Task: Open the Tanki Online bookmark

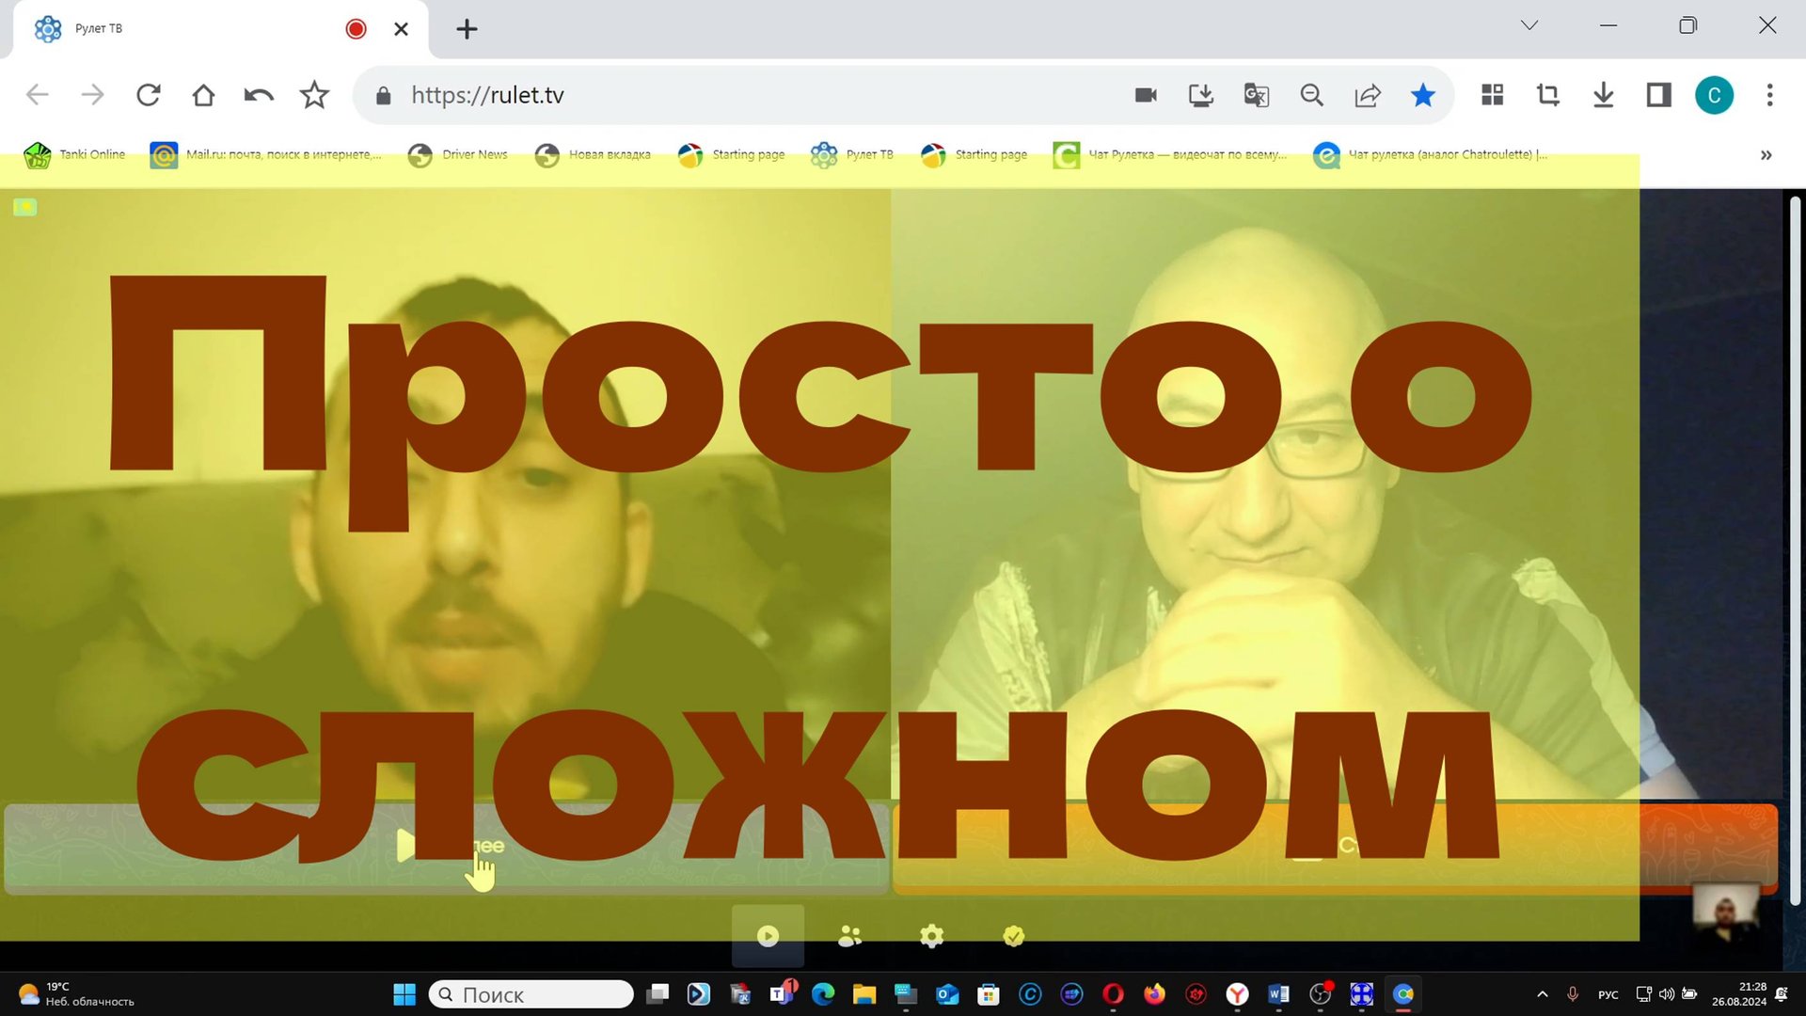Action: point(73,154)
